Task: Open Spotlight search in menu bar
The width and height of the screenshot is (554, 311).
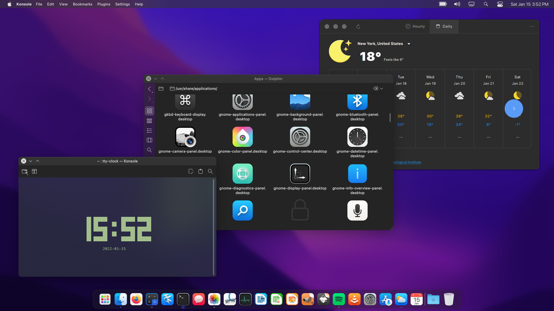Action: click(x=486, y=4)
